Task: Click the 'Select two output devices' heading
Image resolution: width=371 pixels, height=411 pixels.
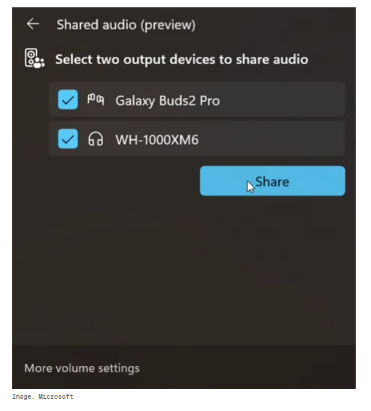Action: point(182,59)
